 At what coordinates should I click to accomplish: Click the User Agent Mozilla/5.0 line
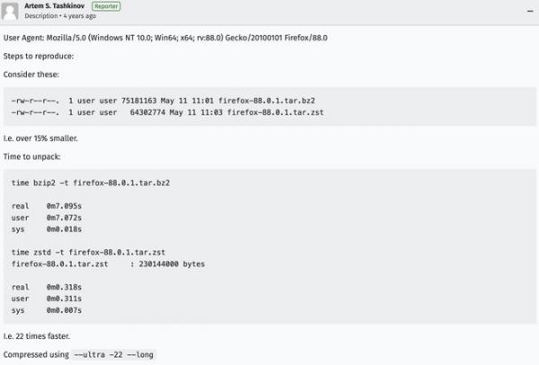point(165,38)
